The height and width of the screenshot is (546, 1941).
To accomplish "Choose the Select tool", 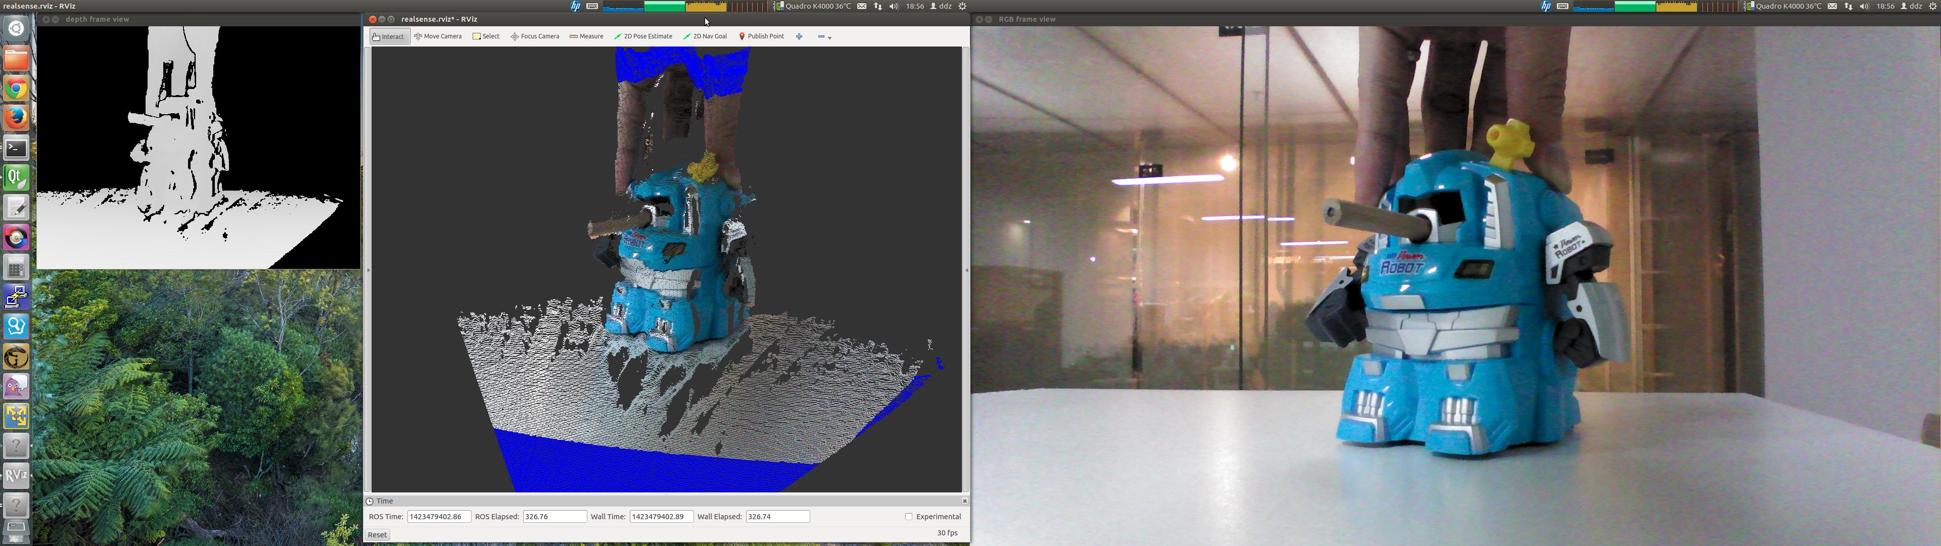I will click(486, 36).
